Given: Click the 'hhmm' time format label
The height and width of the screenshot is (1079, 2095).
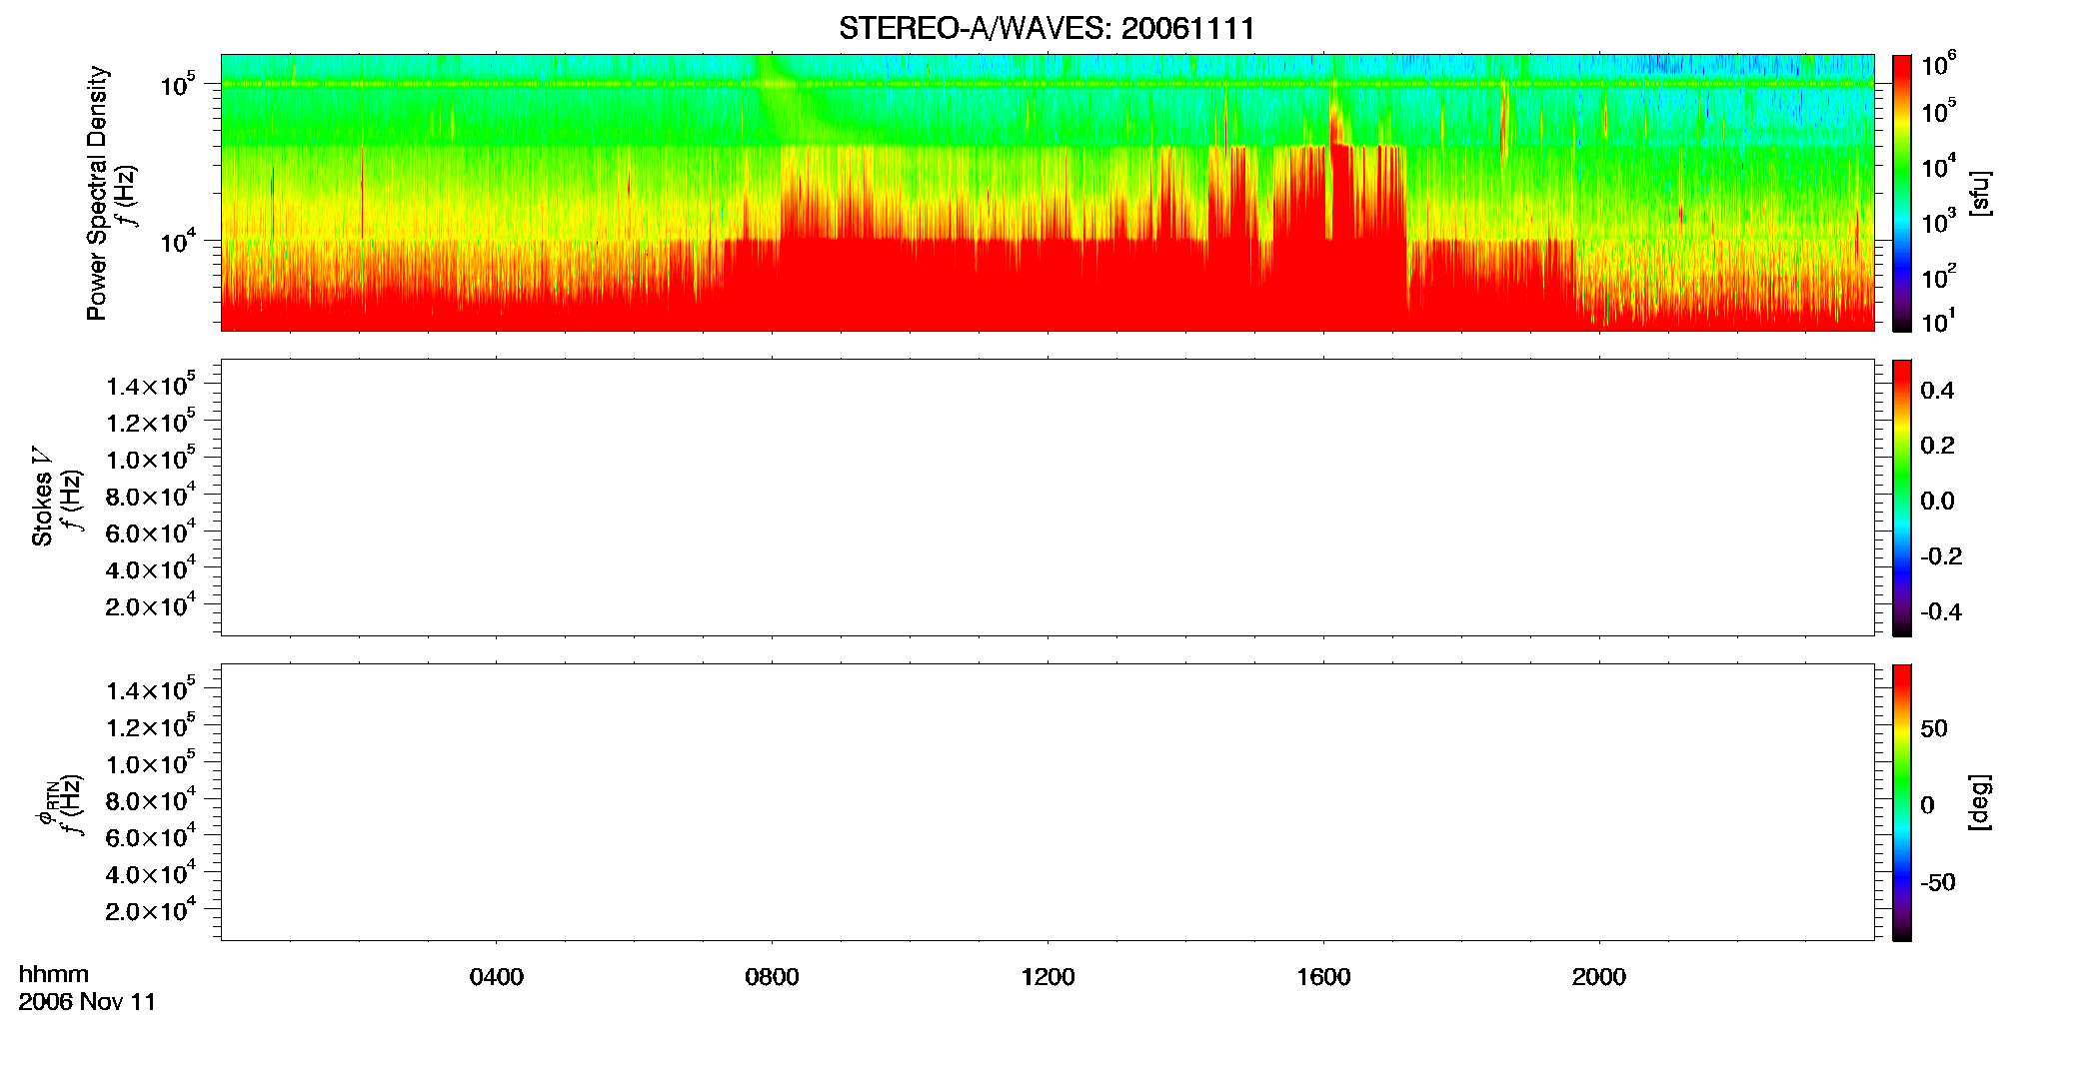Looking at the screenshot, I should [x=54, y=974].
